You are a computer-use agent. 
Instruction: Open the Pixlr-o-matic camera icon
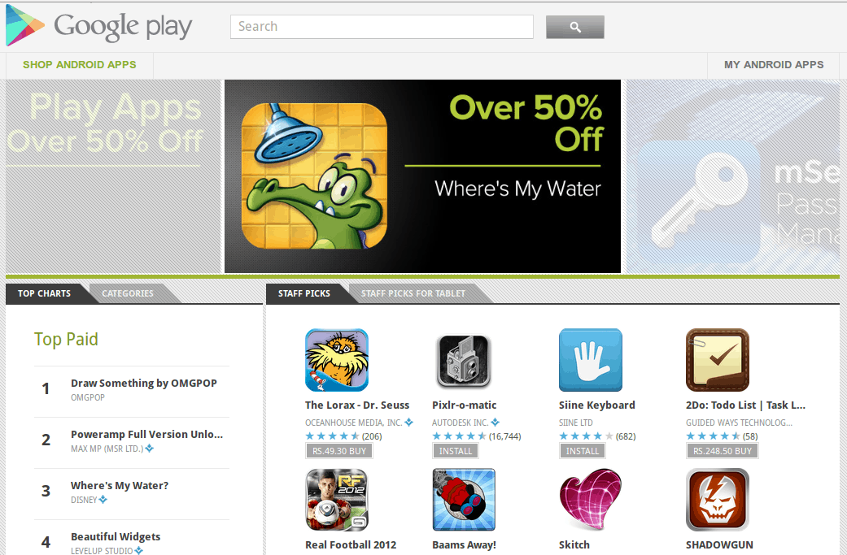464,360
